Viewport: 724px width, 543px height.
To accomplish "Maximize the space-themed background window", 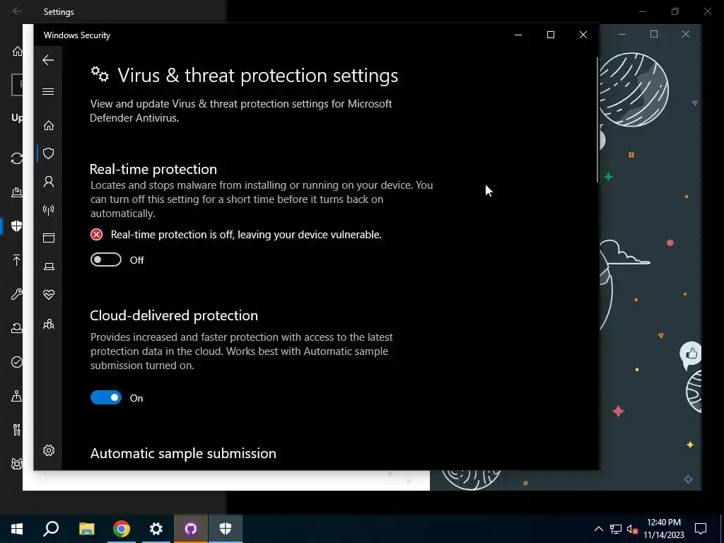I will (x=654, y=34).
